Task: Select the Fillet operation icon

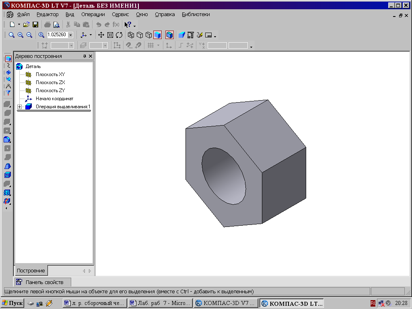Action: [7, 140]
